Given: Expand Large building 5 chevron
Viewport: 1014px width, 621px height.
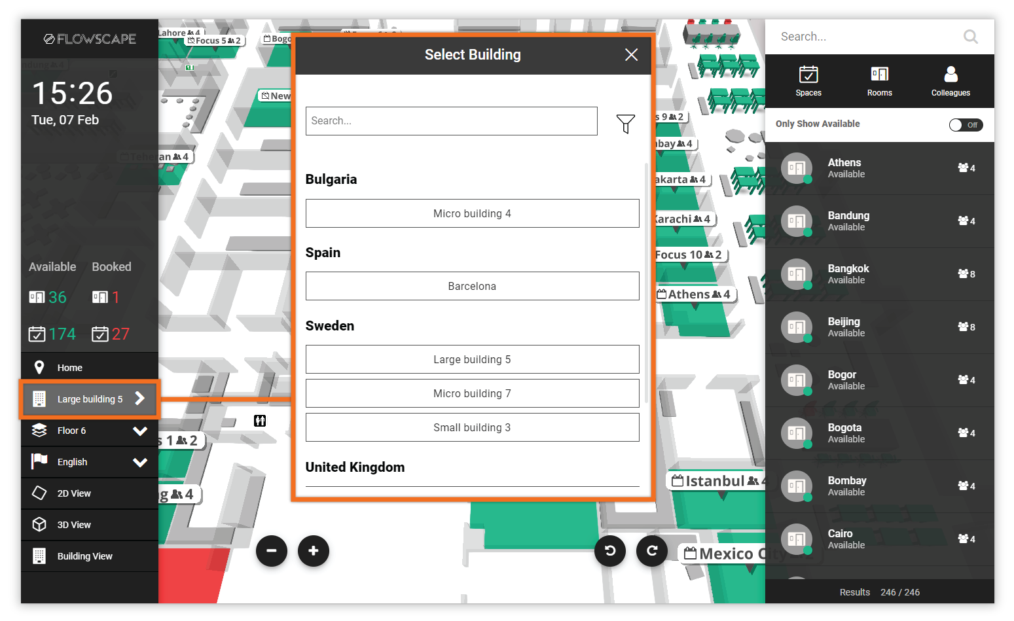Looking at the screenshot, I should [x=139, y=399].
